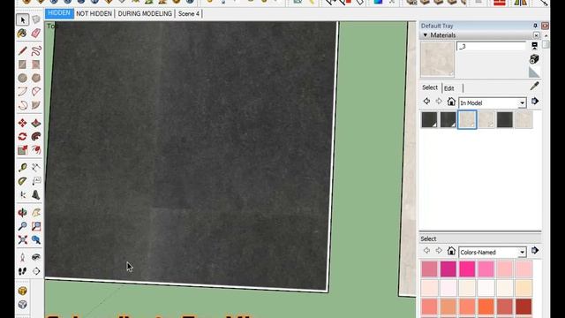The image size is (565, 318).
Task: Select the Rotate tool
Action: 23,136
